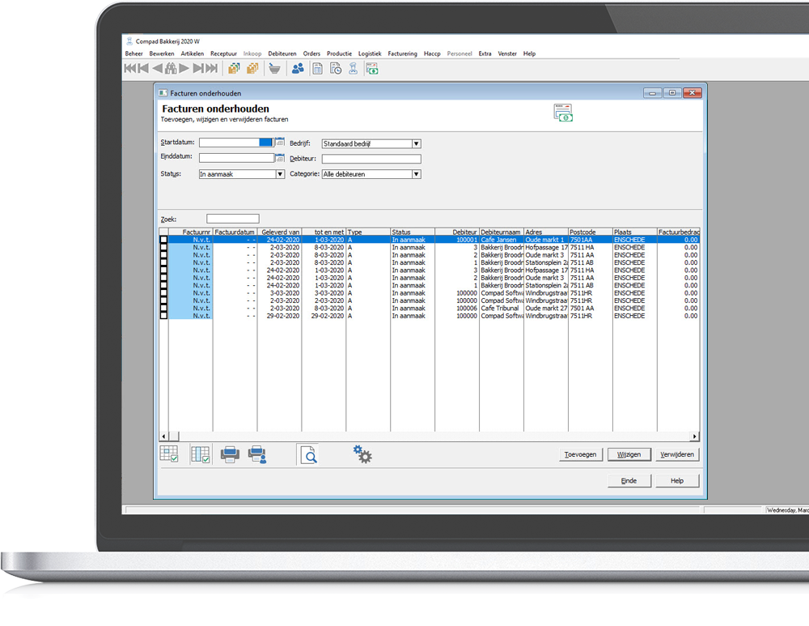Tick checkbox of 3-03-2020 Compad Software row

point(163,293)
